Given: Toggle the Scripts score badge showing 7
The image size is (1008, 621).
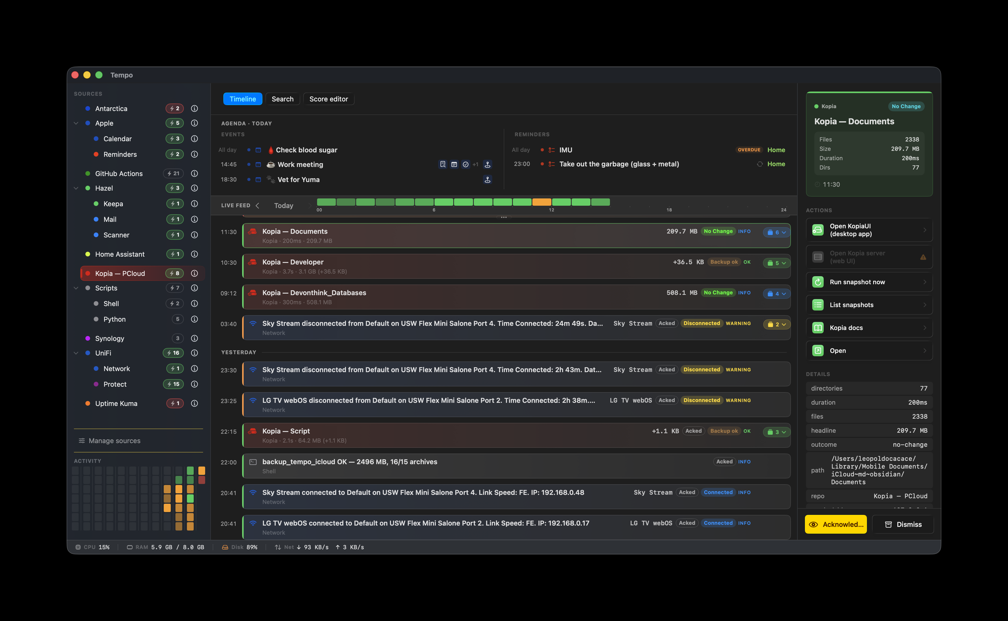Looking at the screenshot, I should [175, 288].
